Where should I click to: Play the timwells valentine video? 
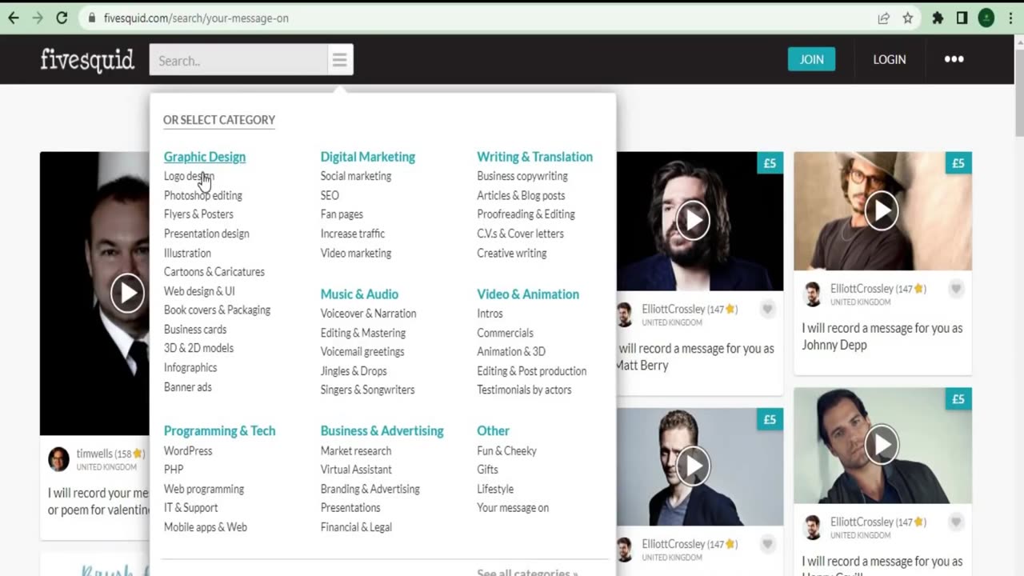[x=127, y=294]
